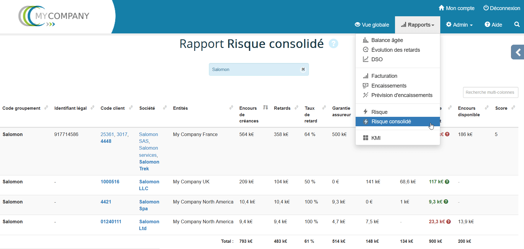Sort by Encours de créances column
Viewport: 524px width, 249px height.
tap(265, 108)
